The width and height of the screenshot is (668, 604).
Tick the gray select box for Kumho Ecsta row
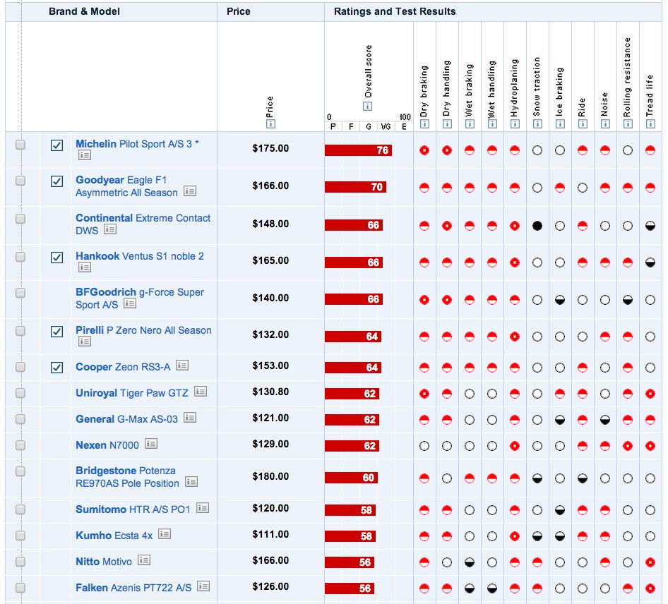20,536
